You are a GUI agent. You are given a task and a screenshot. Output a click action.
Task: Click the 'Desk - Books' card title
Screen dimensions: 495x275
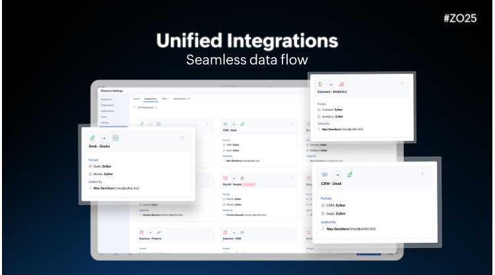click(x=99, y=146)
